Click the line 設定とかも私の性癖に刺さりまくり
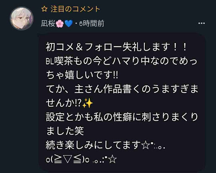216x173 pixels. pos(122,117)
